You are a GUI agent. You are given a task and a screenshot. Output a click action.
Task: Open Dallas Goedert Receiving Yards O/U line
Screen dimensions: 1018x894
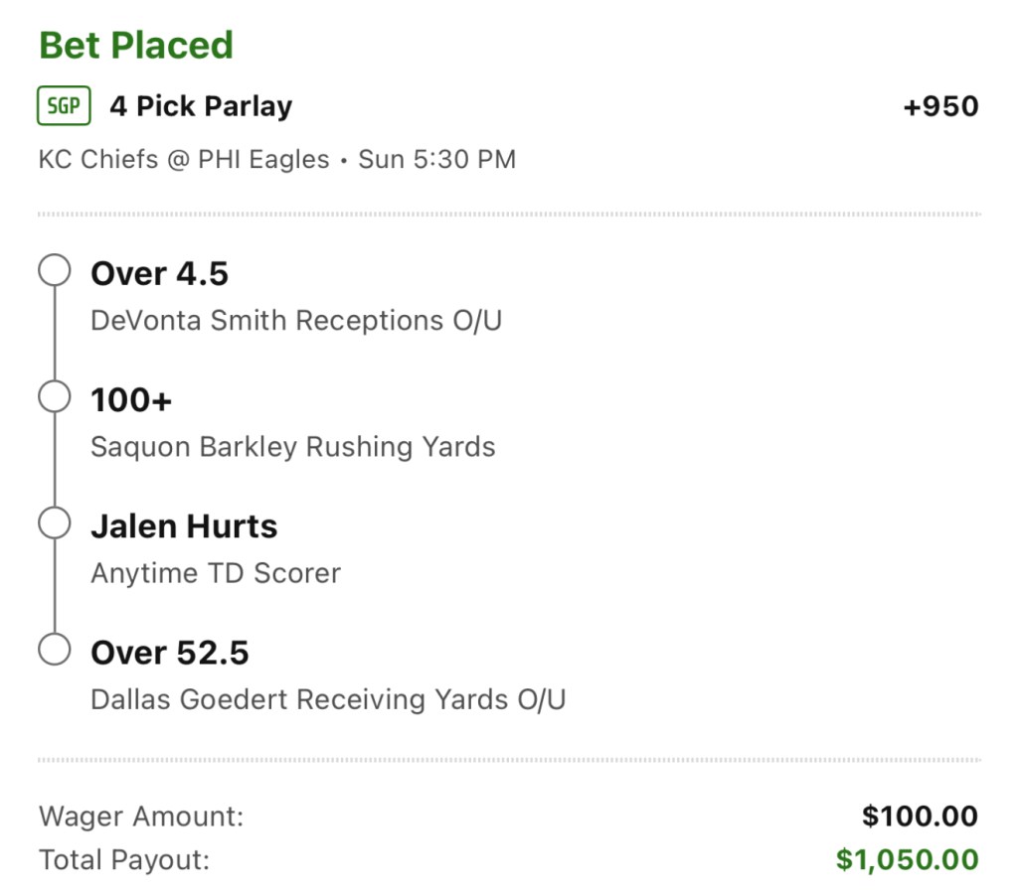(328, 700)
